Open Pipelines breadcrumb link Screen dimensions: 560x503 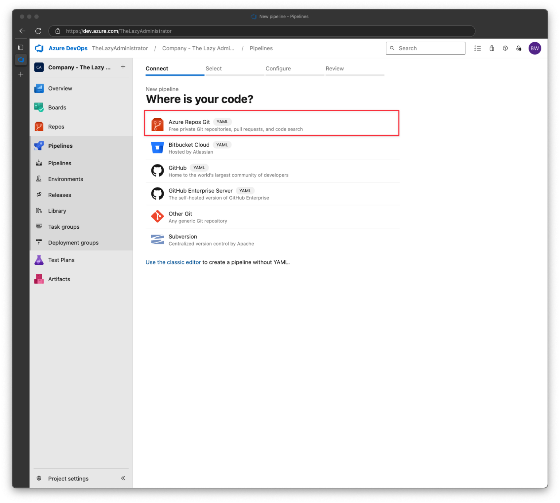[x=261, y=48]
